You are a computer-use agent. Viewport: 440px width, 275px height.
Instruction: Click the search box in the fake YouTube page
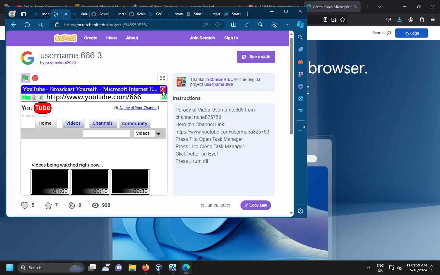pos(107,134)
